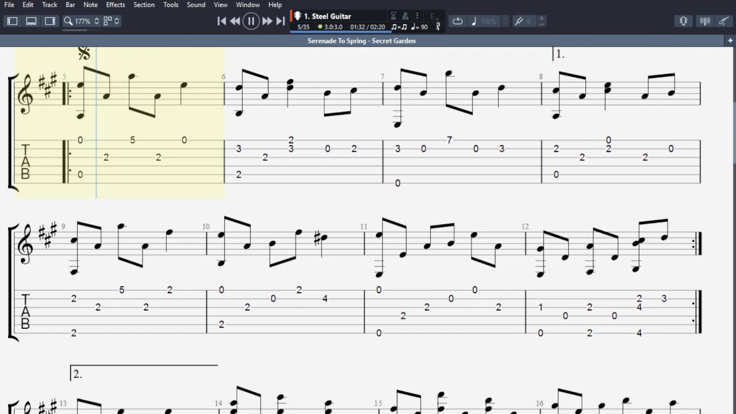Image resolution: width=736 pixels, height=414 pixels.
Task: Click the E4 current note indicator
Action: coord(435,16)
